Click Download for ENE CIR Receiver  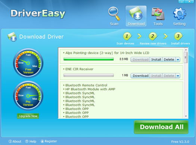140,76
